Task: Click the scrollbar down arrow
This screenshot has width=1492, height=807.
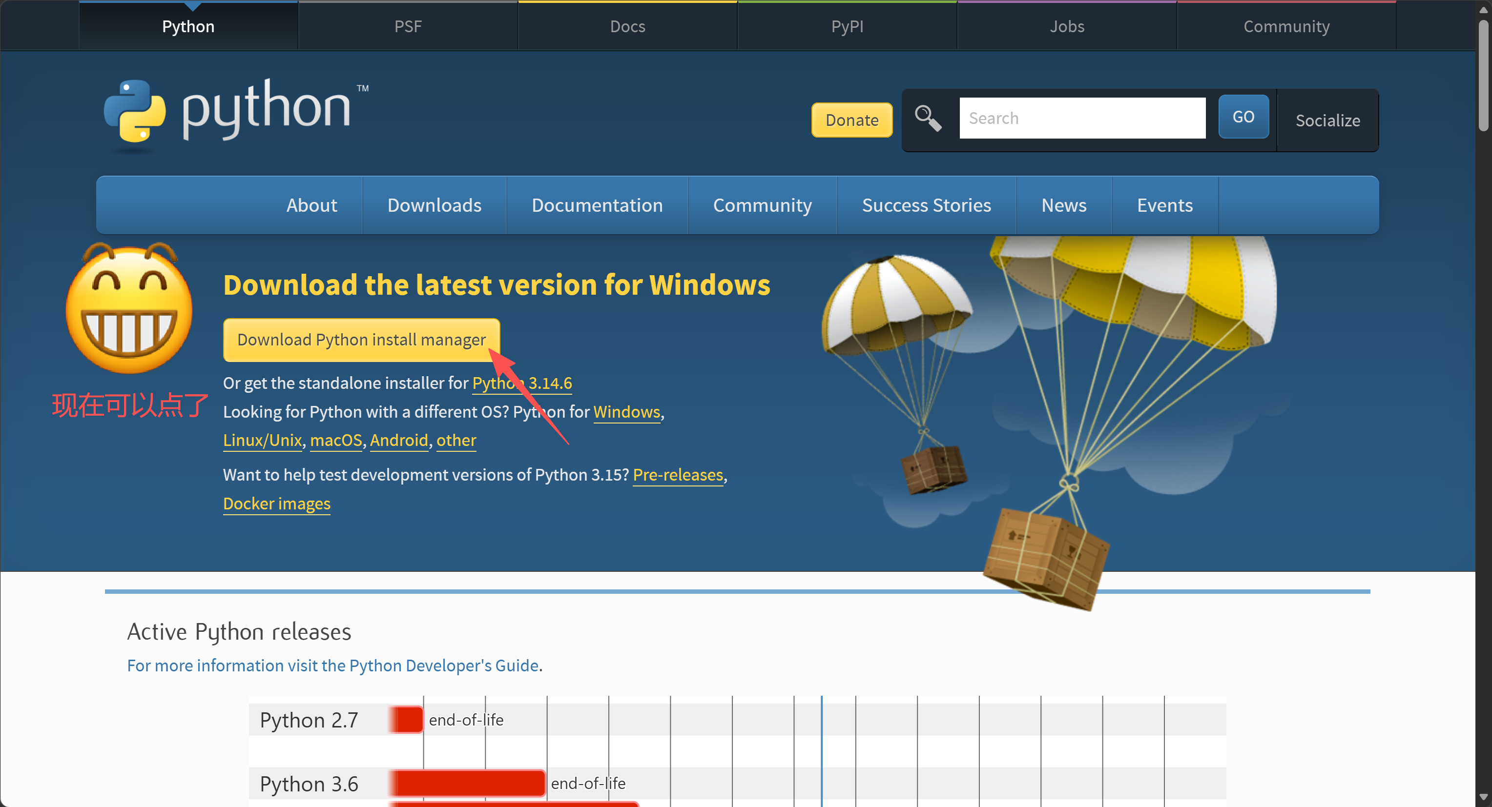Action: pos(1483,798)
